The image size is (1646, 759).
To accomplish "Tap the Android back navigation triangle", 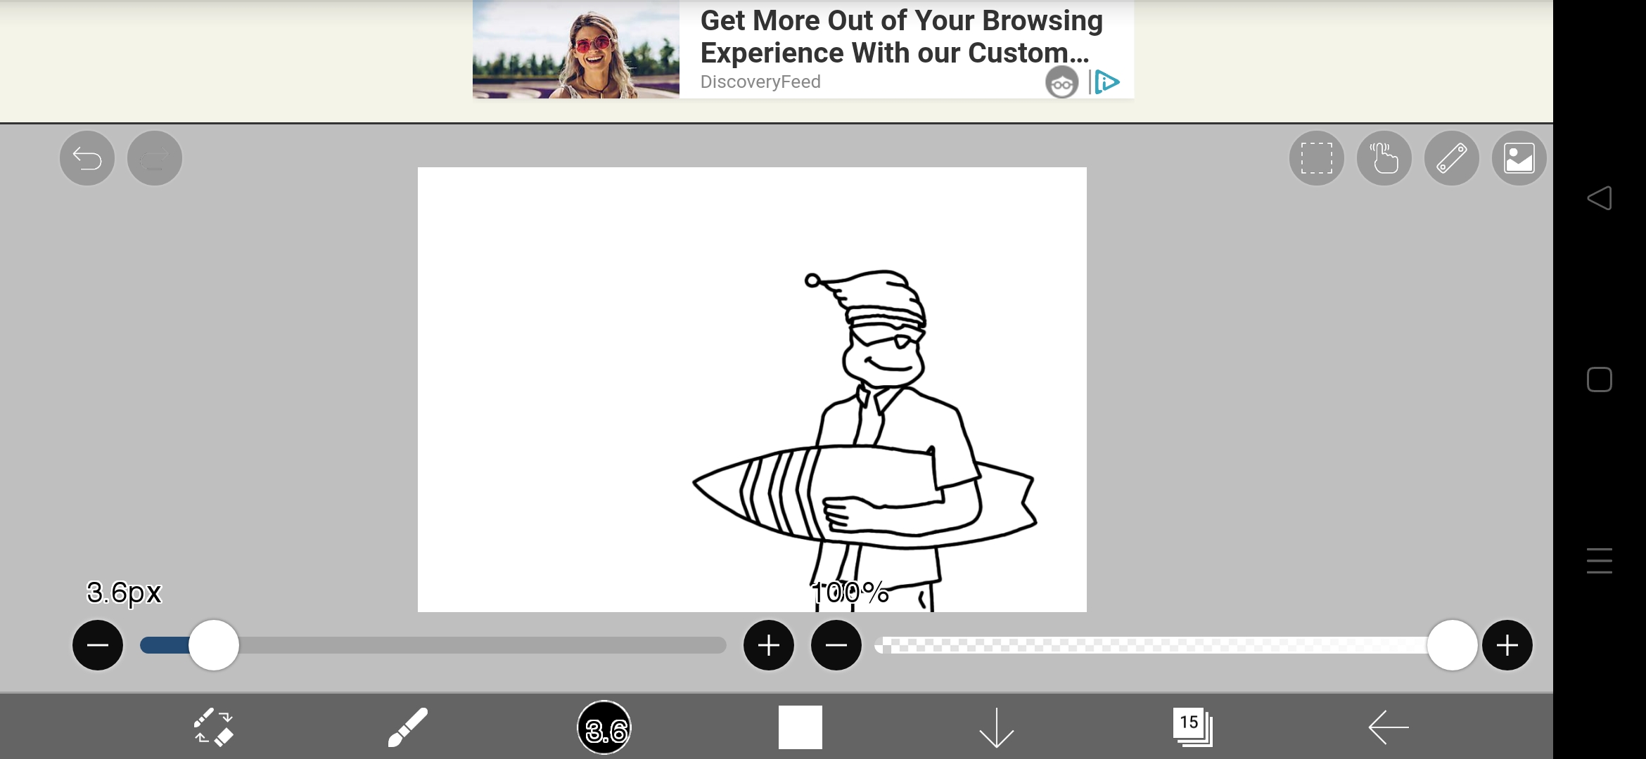I will 1600,198.
